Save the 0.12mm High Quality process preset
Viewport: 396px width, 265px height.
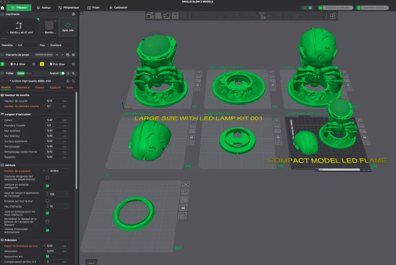click(68, 81)
